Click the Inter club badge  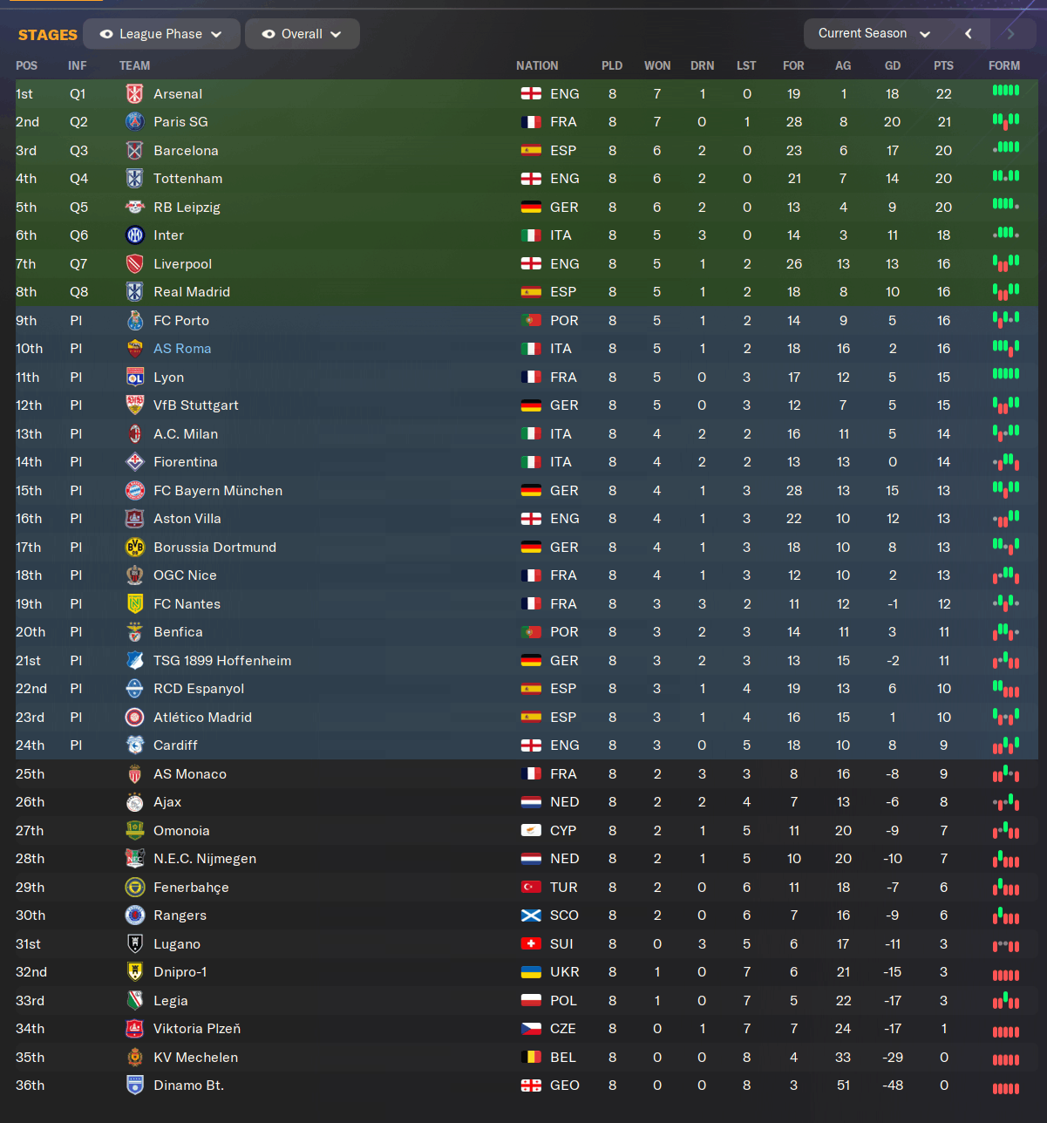pos(134,235)
